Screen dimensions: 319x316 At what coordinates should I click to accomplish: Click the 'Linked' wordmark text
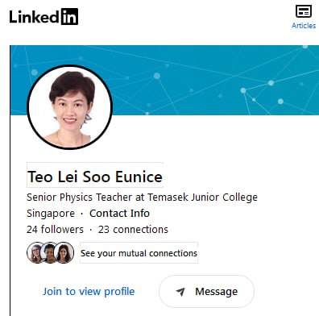click(34, 17)
